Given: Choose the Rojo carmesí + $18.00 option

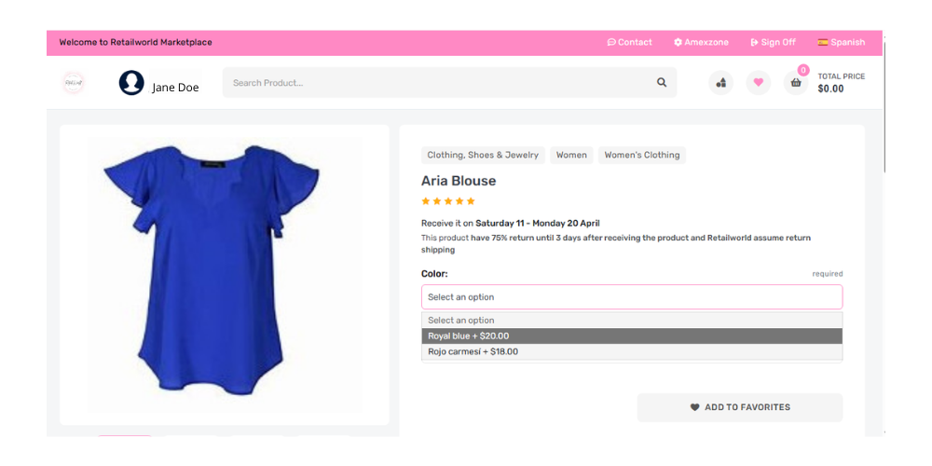Looking at the screenshot, I should click(x=632, y=351).
